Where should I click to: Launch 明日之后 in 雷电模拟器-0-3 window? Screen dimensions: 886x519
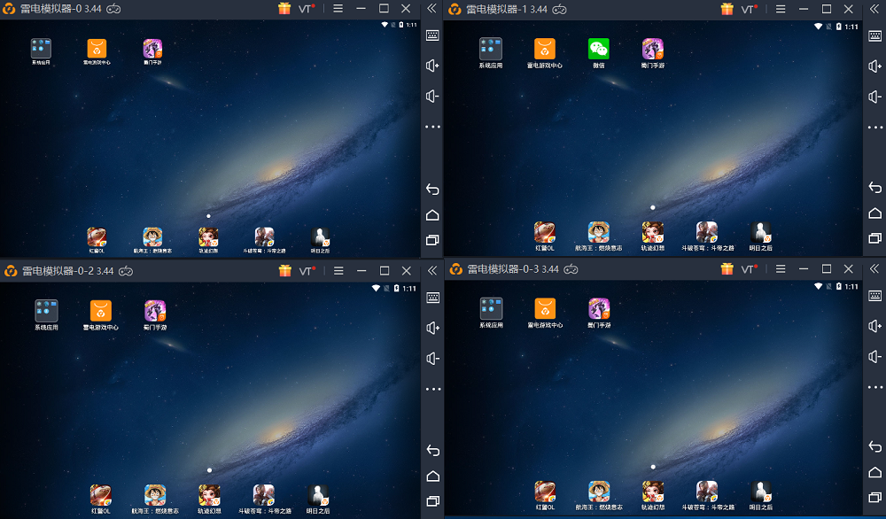(x=760, y=492)
